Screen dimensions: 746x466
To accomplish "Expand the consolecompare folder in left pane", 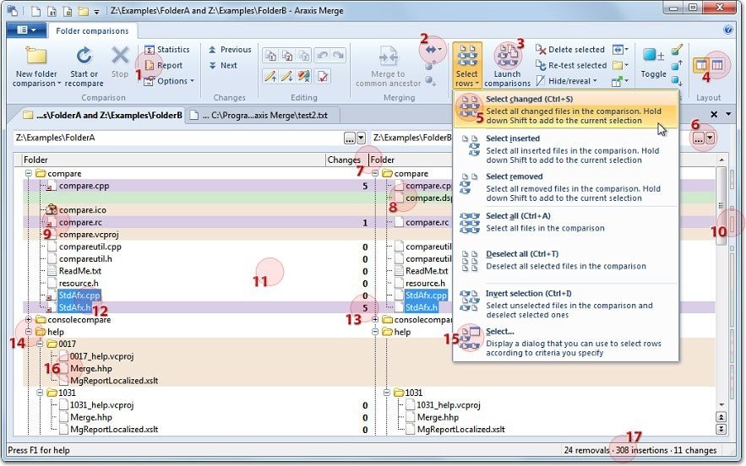I will tap(30, 320).
